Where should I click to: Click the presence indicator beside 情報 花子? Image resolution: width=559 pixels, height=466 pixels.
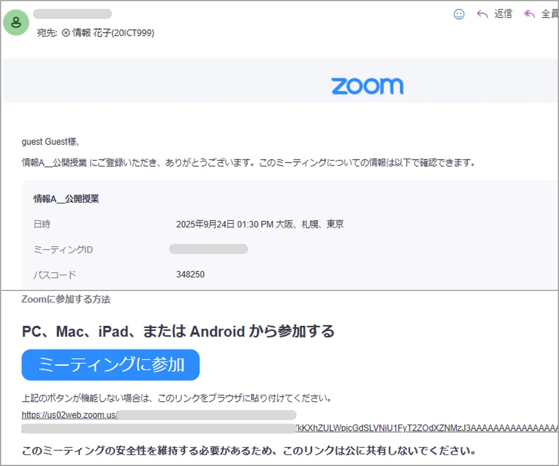coord(66,34)
